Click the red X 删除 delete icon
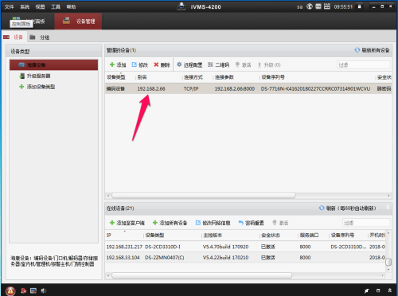The height and width of the screenshot is (296, 398). coord(156,64)
